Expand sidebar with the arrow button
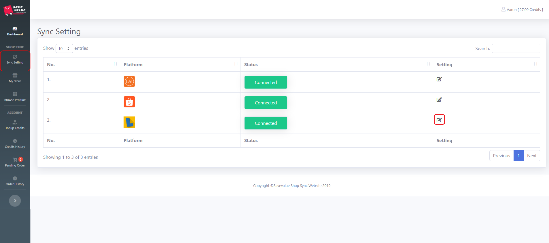Image resolution: width=549 pixels, height=243 pixels. tap(15, 201)
